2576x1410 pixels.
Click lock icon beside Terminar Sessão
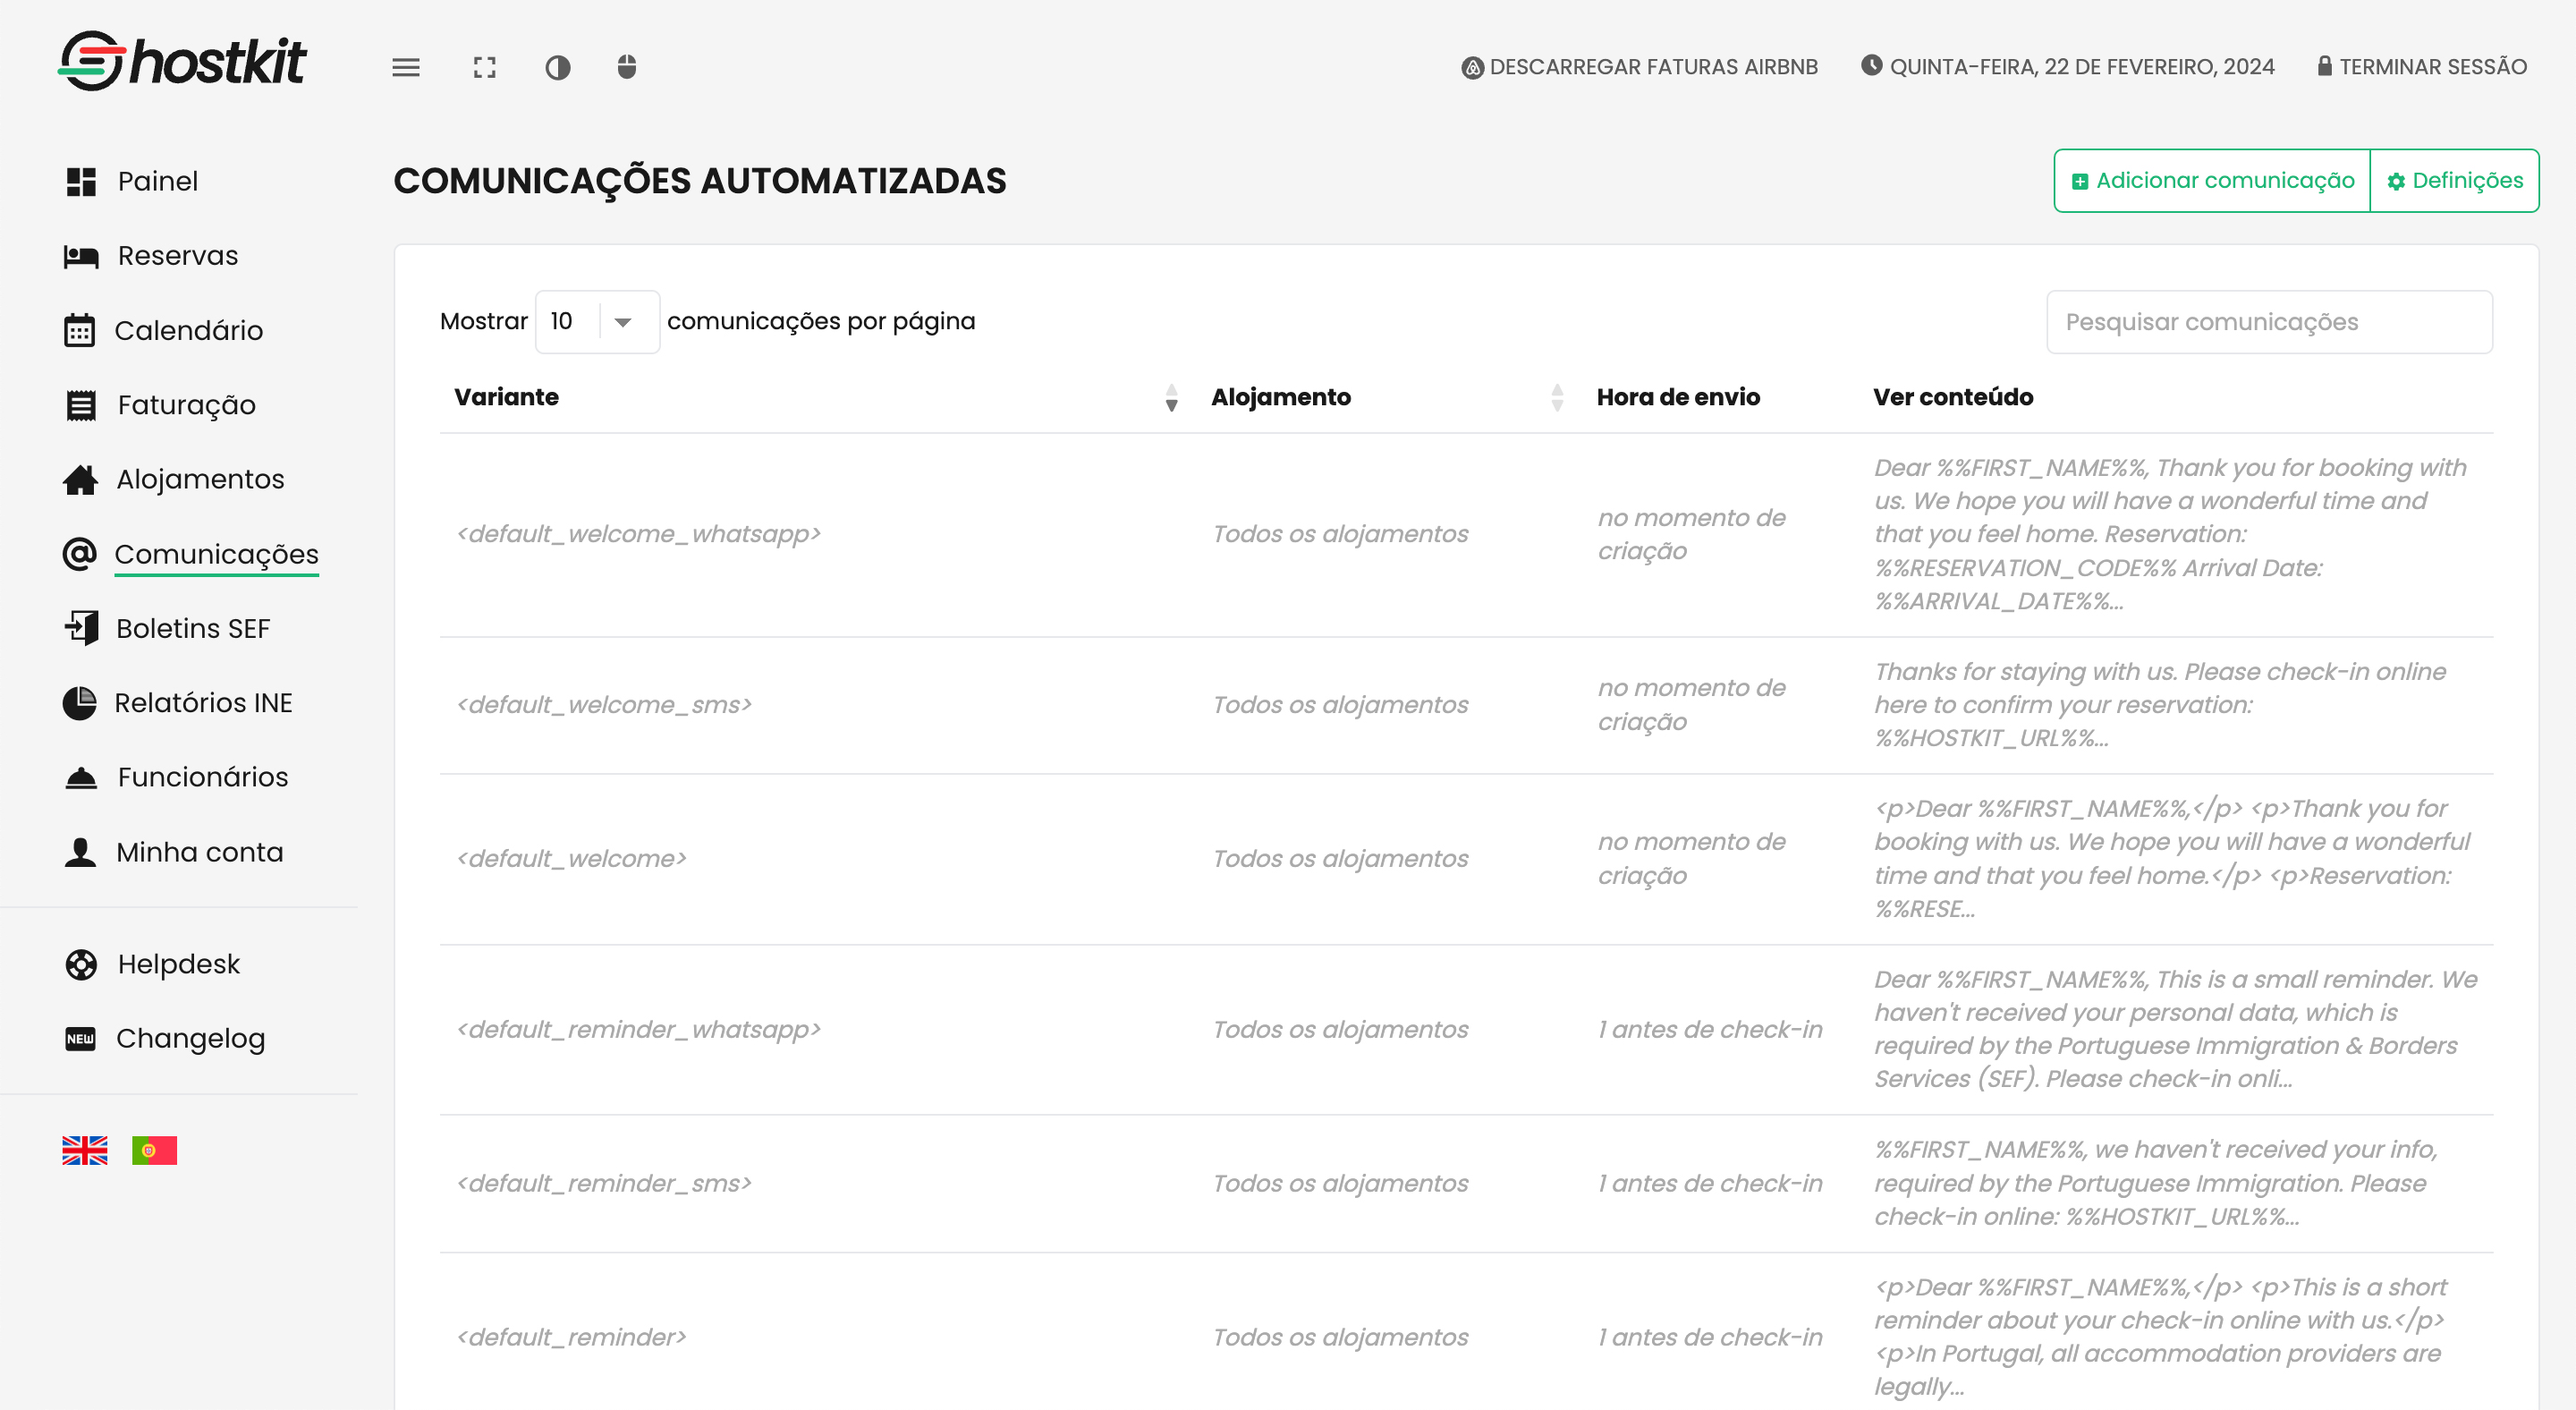coord(2325,66)
